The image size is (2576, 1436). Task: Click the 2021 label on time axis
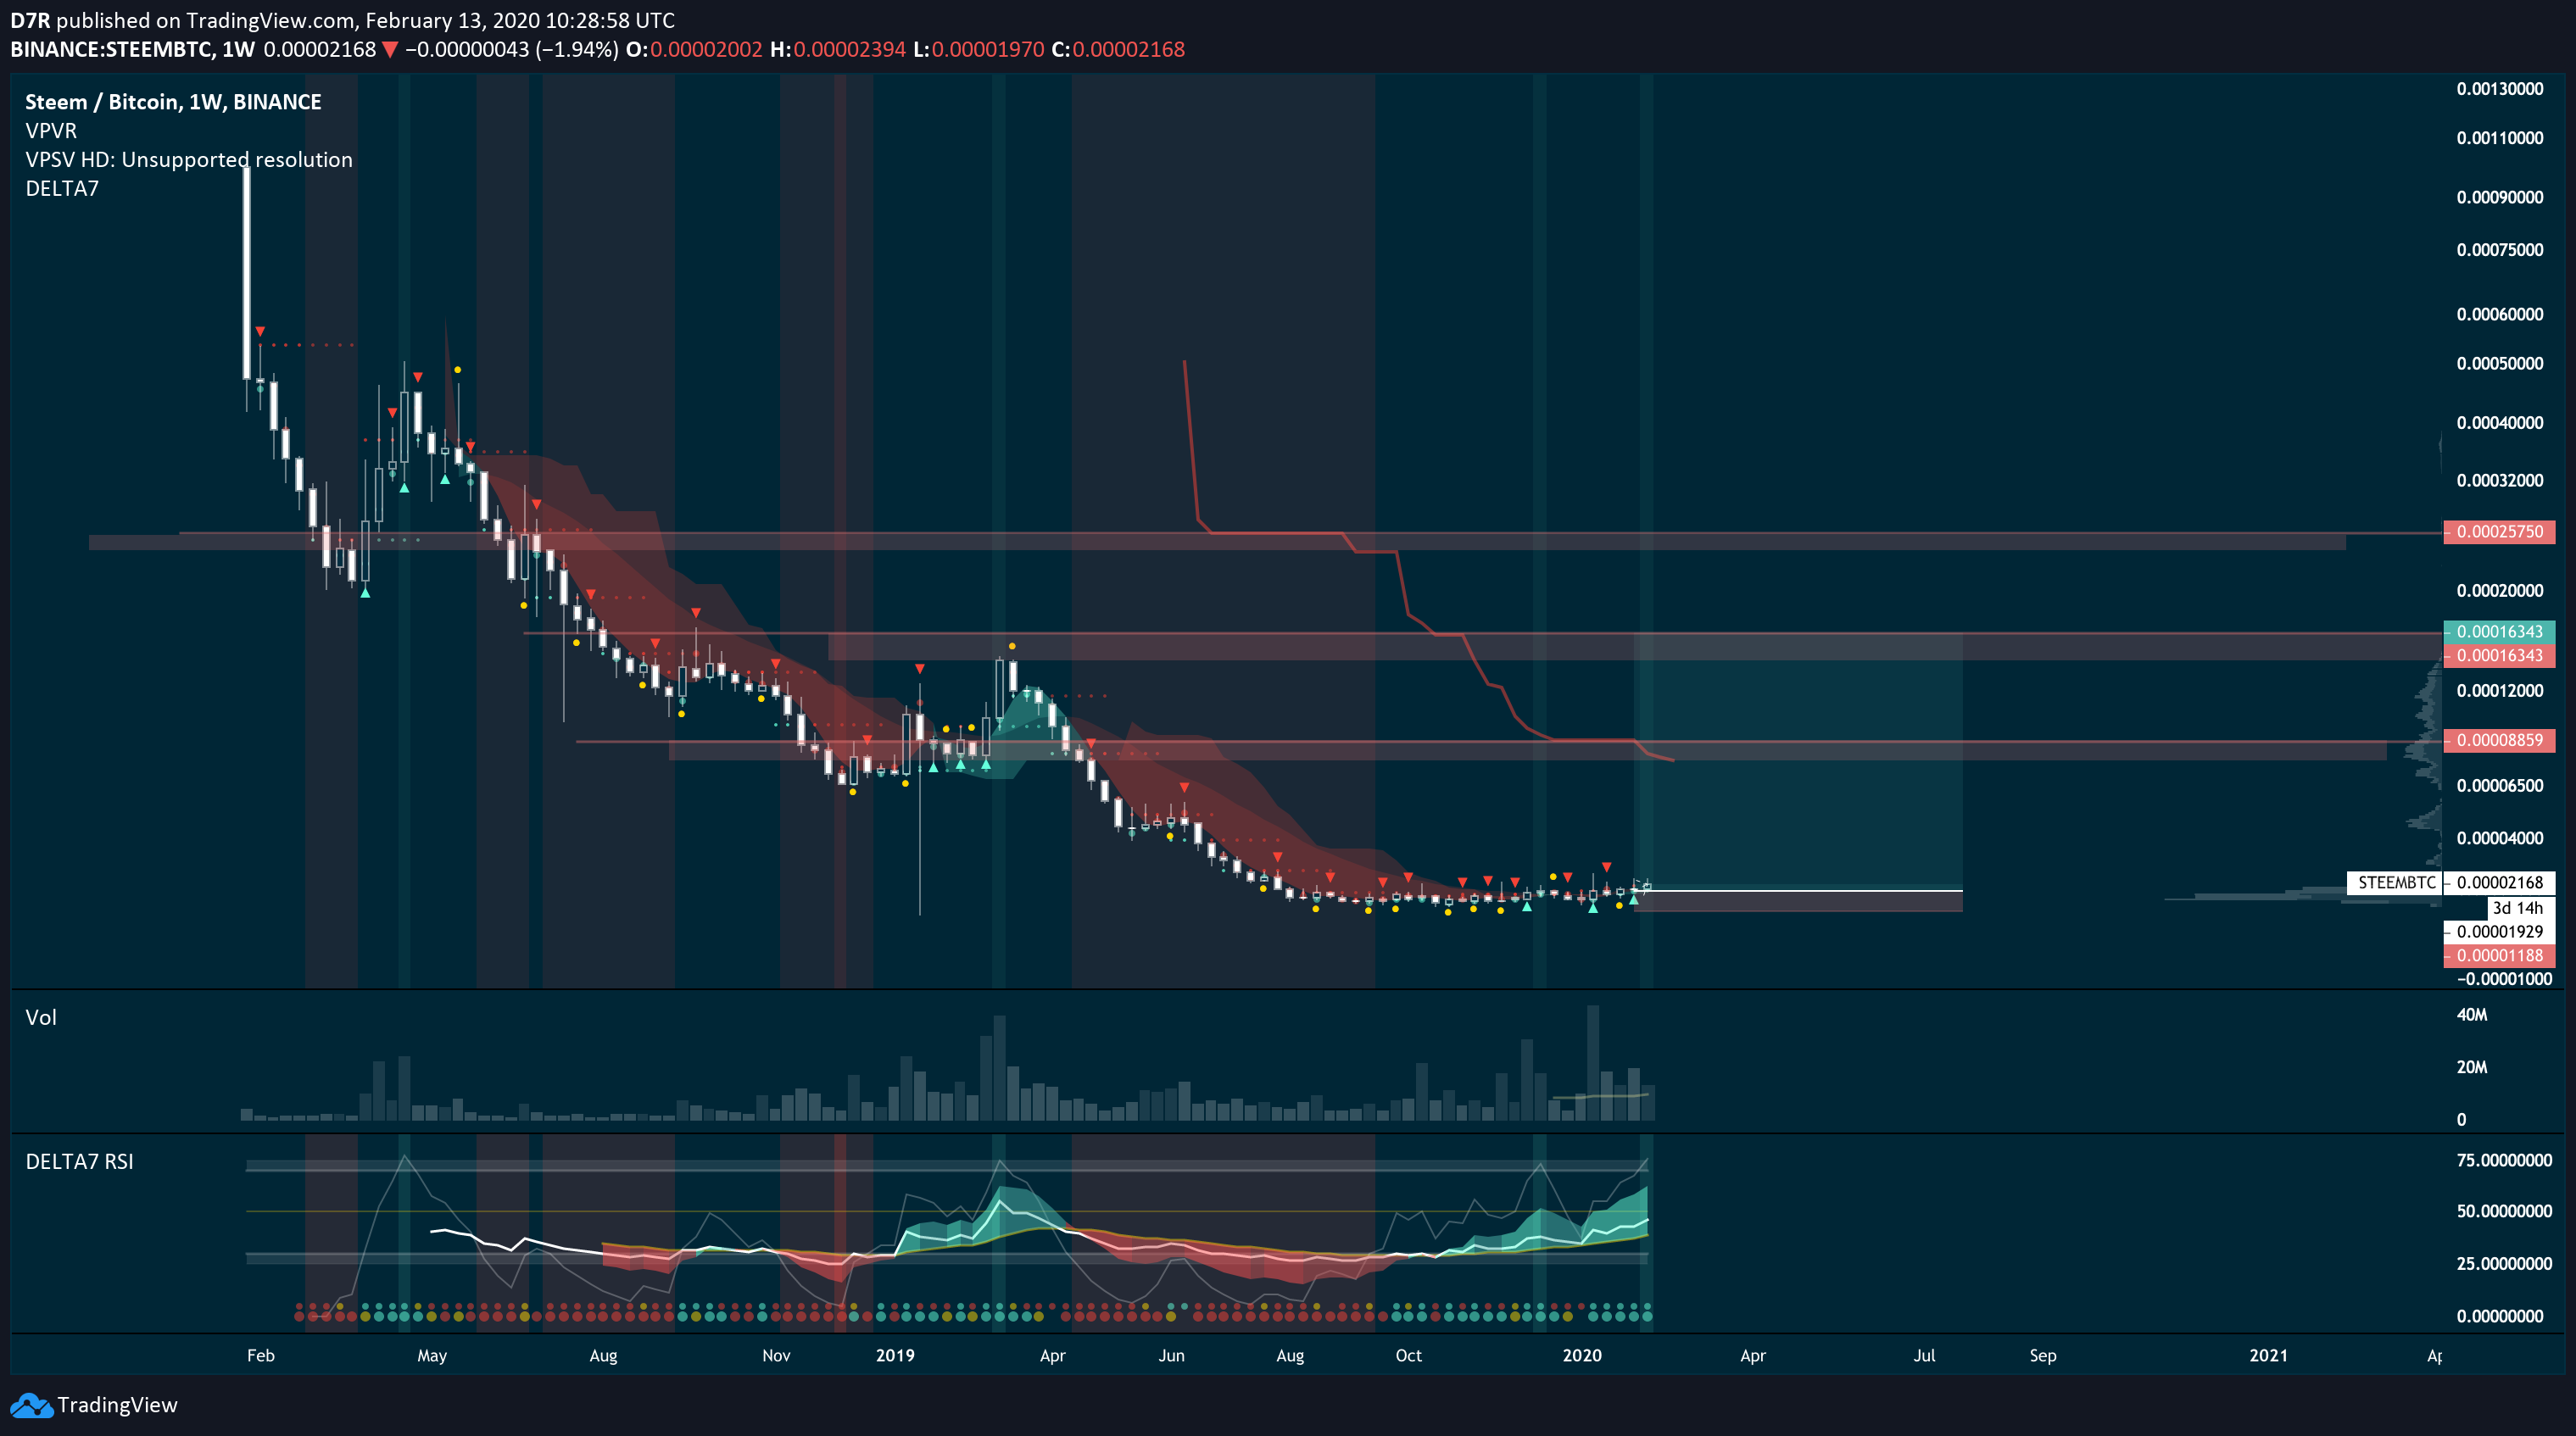pos(2268,1356)
